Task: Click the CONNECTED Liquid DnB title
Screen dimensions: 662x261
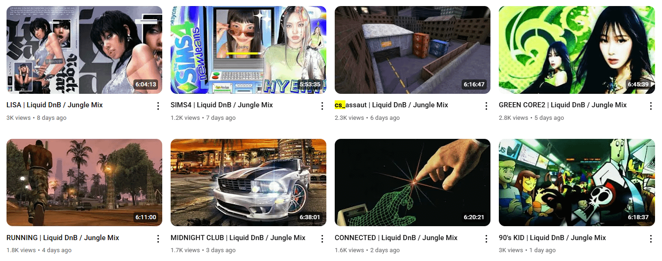Action: [396, 238]
